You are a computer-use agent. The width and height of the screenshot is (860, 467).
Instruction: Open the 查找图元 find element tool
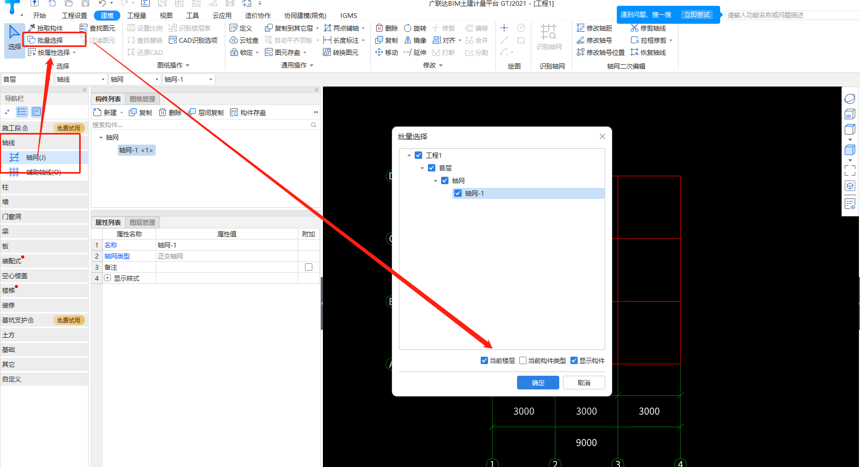point(97,28)
